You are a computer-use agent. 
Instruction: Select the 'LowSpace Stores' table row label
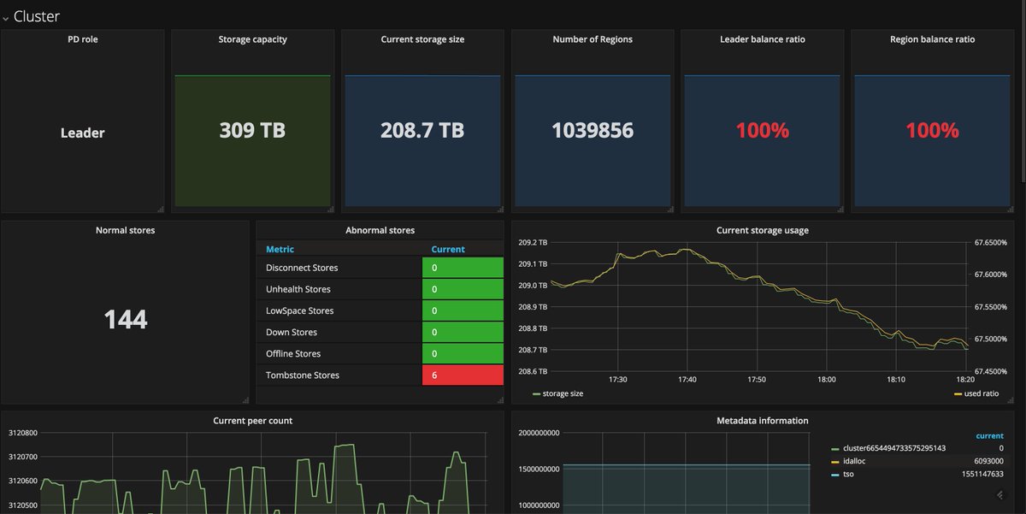(x=300, y=310)
